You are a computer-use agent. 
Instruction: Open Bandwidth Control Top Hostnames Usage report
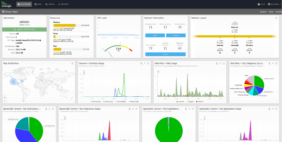point(133,109)
